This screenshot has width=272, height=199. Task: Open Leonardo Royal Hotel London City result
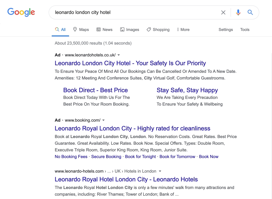click(x=126, y=179)
